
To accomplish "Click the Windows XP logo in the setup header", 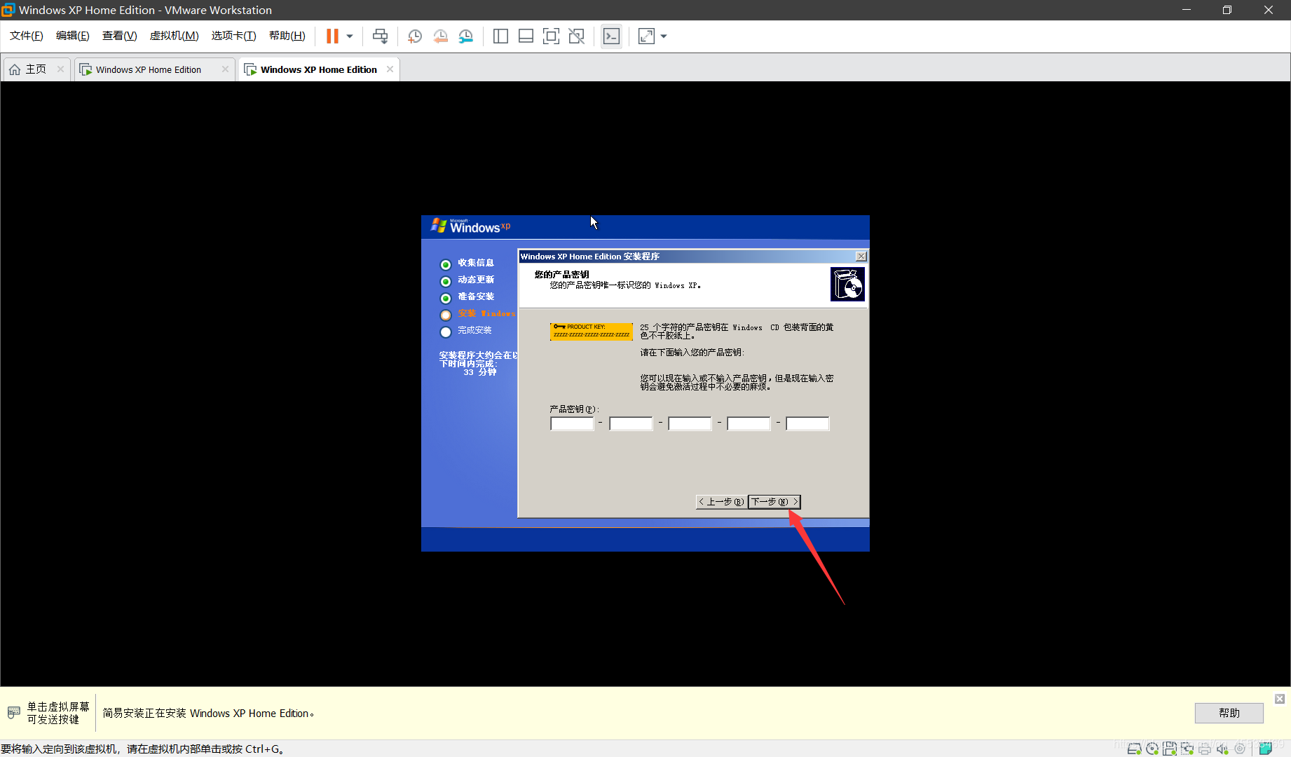I will (470, 226).
